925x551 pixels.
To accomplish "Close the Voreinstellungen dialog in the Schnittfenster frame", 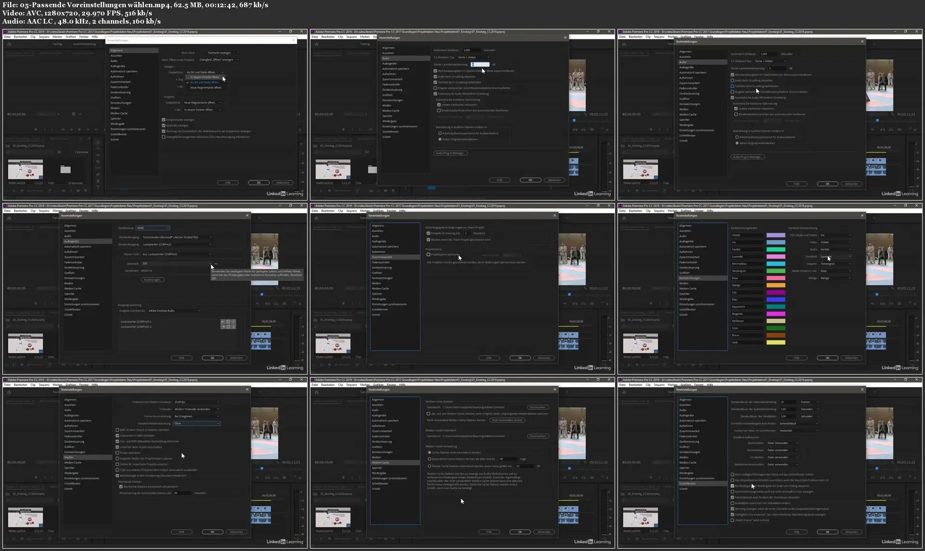I will point(862,390).
